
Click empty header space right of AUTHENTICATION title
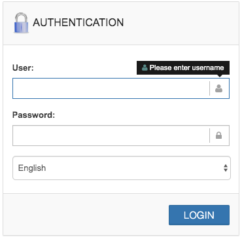tap(181, 23)
